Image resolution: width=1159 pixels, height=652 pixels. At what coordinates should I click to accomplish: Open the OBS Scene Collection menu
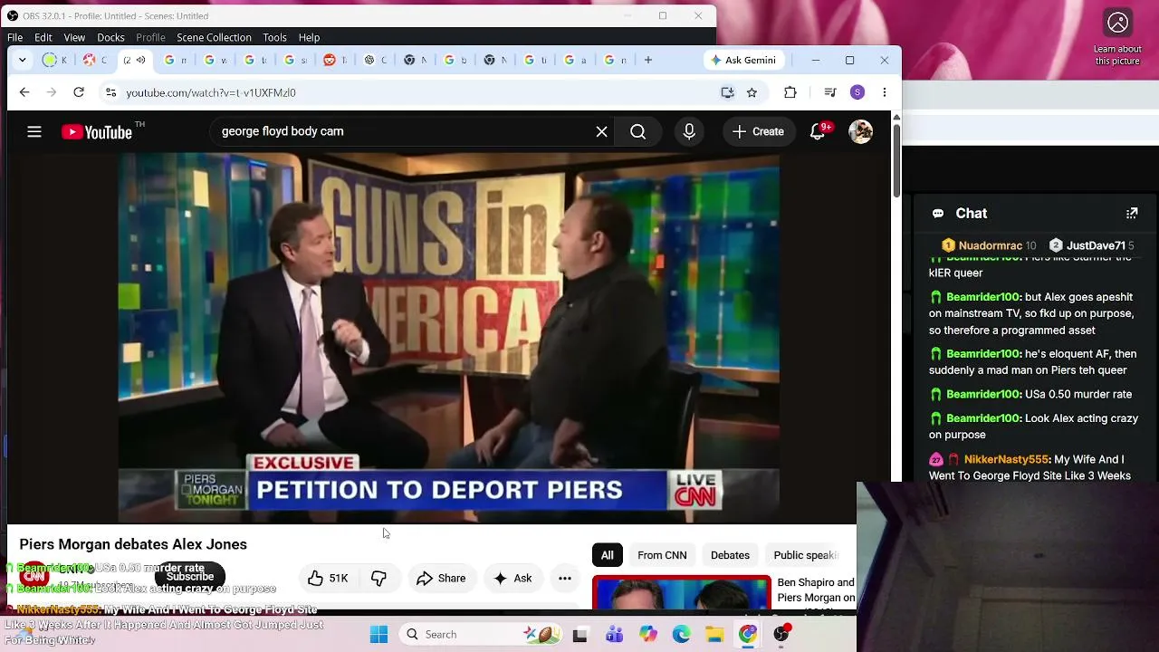click(214, 37)
